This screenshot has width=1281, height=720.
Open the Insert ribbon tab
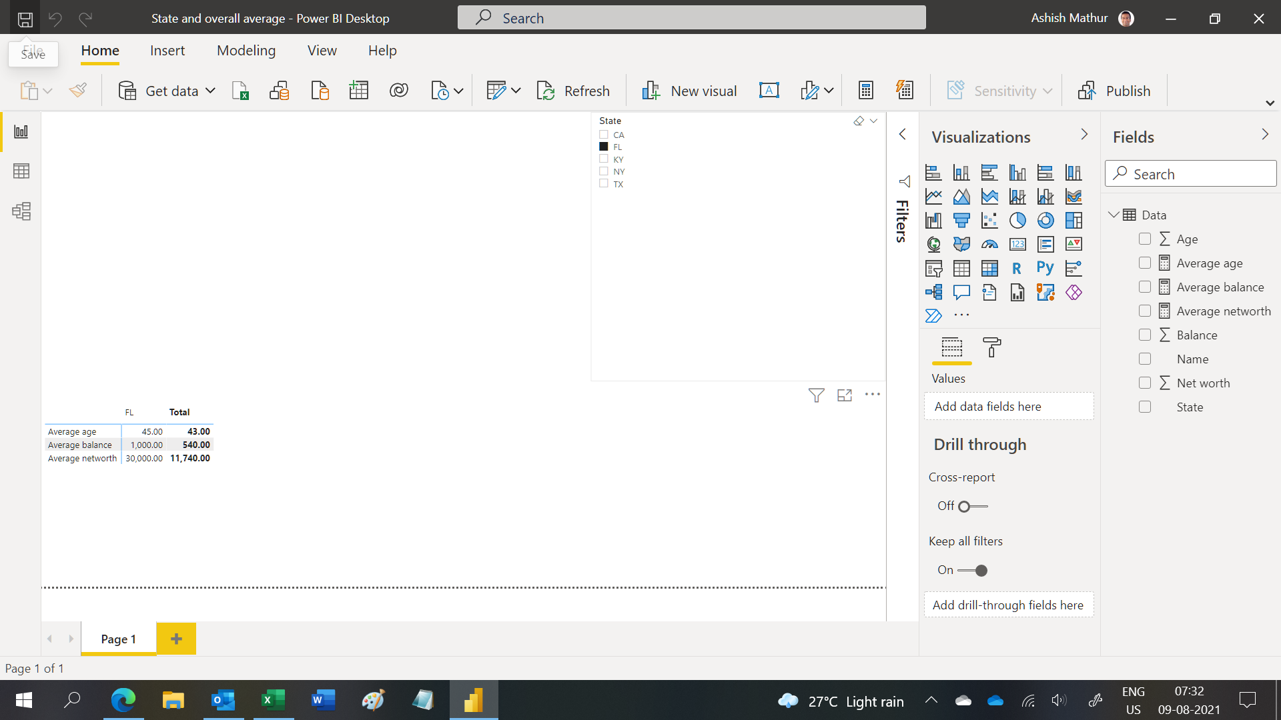(167, 51)
